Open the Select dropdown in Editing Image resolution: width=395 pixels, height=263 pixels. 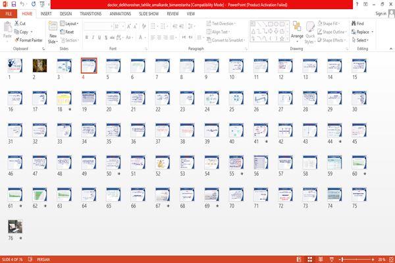click(360, 40)
